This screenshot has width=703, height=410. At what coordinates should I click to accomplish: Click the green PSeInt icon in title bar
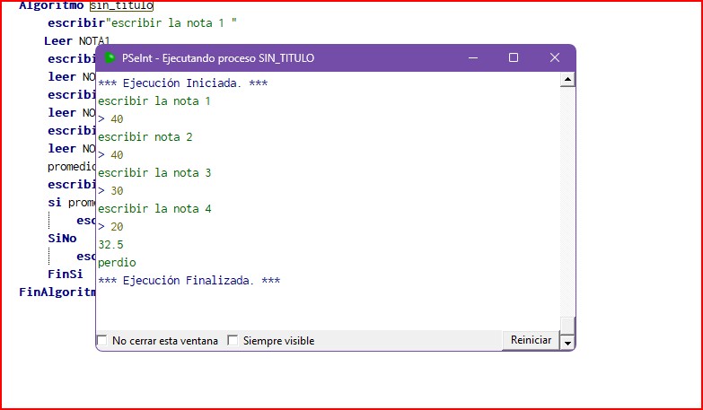(110, 58)
